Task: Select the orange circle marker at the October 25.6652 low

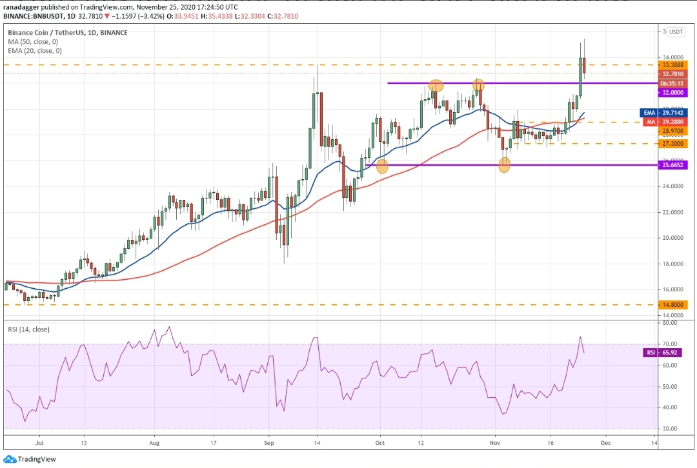Action: coord(382,166)
